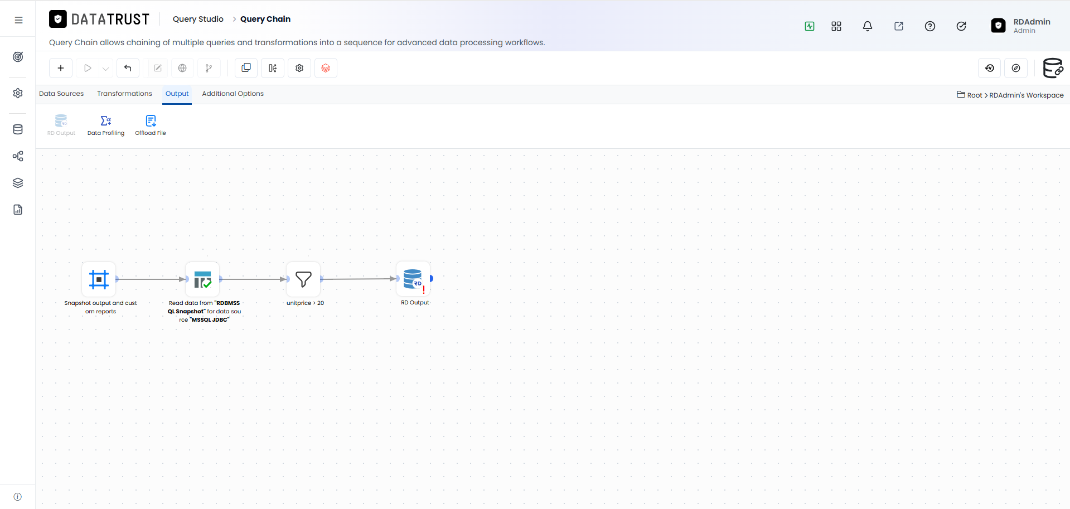Screen dimensions: 1070x509
Task: Click the target icon in the left sidebar
Action: click(x=18, y=57)
